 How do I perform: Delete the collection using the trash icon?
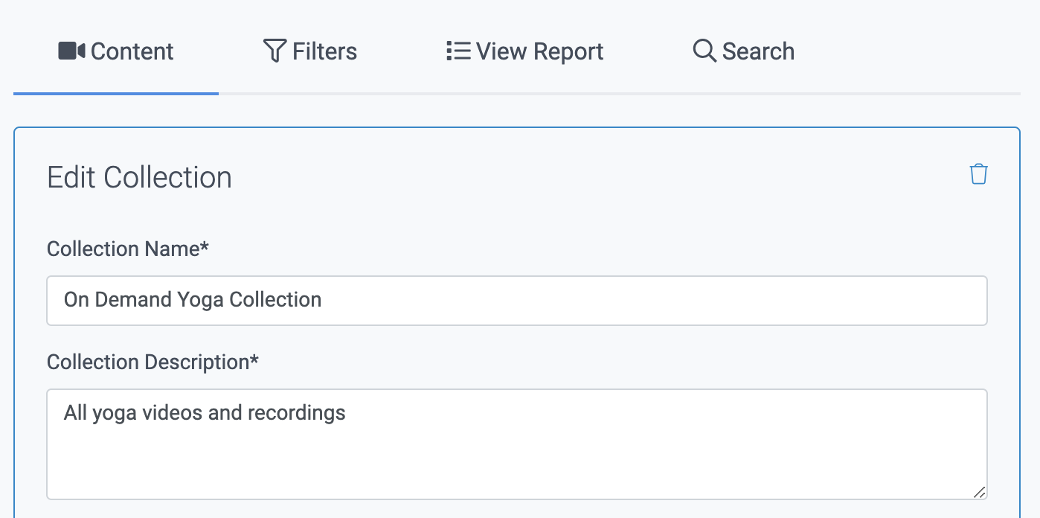[978, 174]
